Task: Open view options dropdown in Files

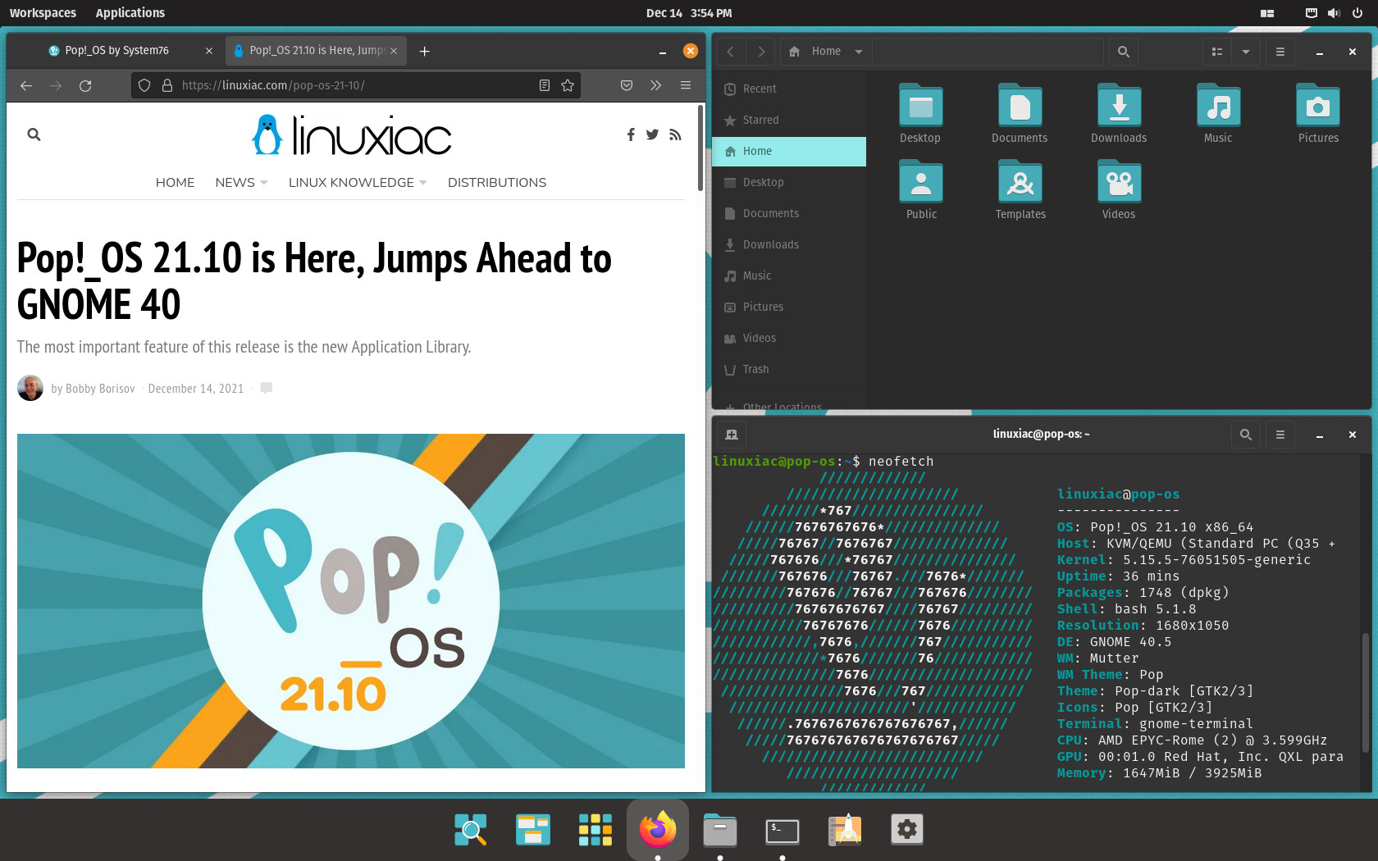Action: (1246, 52)
